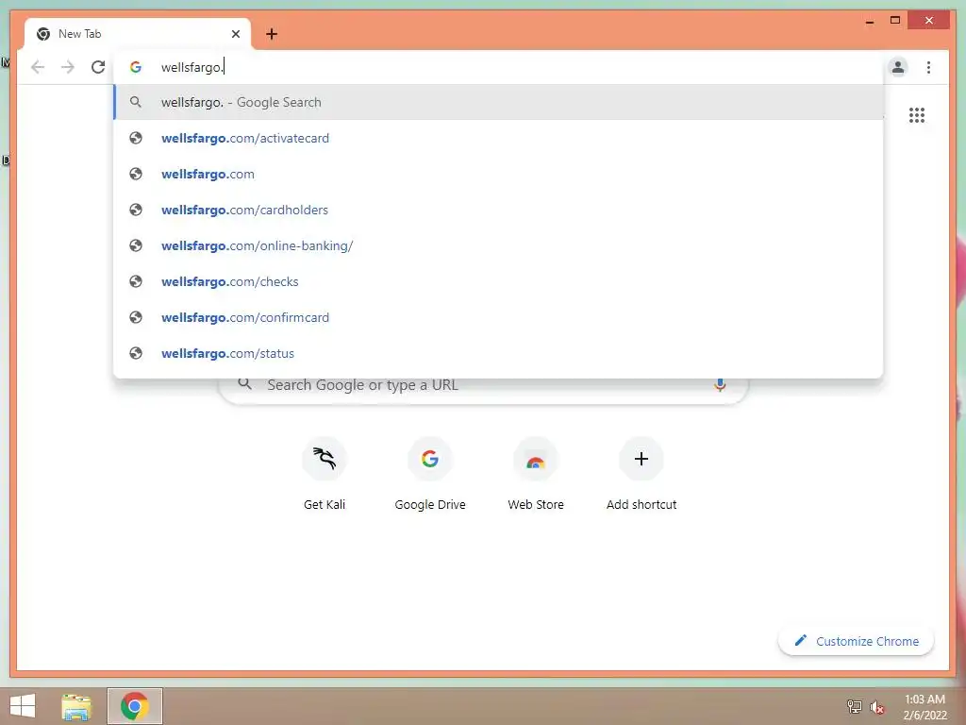Viewport: 966px width, 725px height.
Task: Open File Explorer from the taskbar
Action: pyautogui.click(x=76, y=706)
